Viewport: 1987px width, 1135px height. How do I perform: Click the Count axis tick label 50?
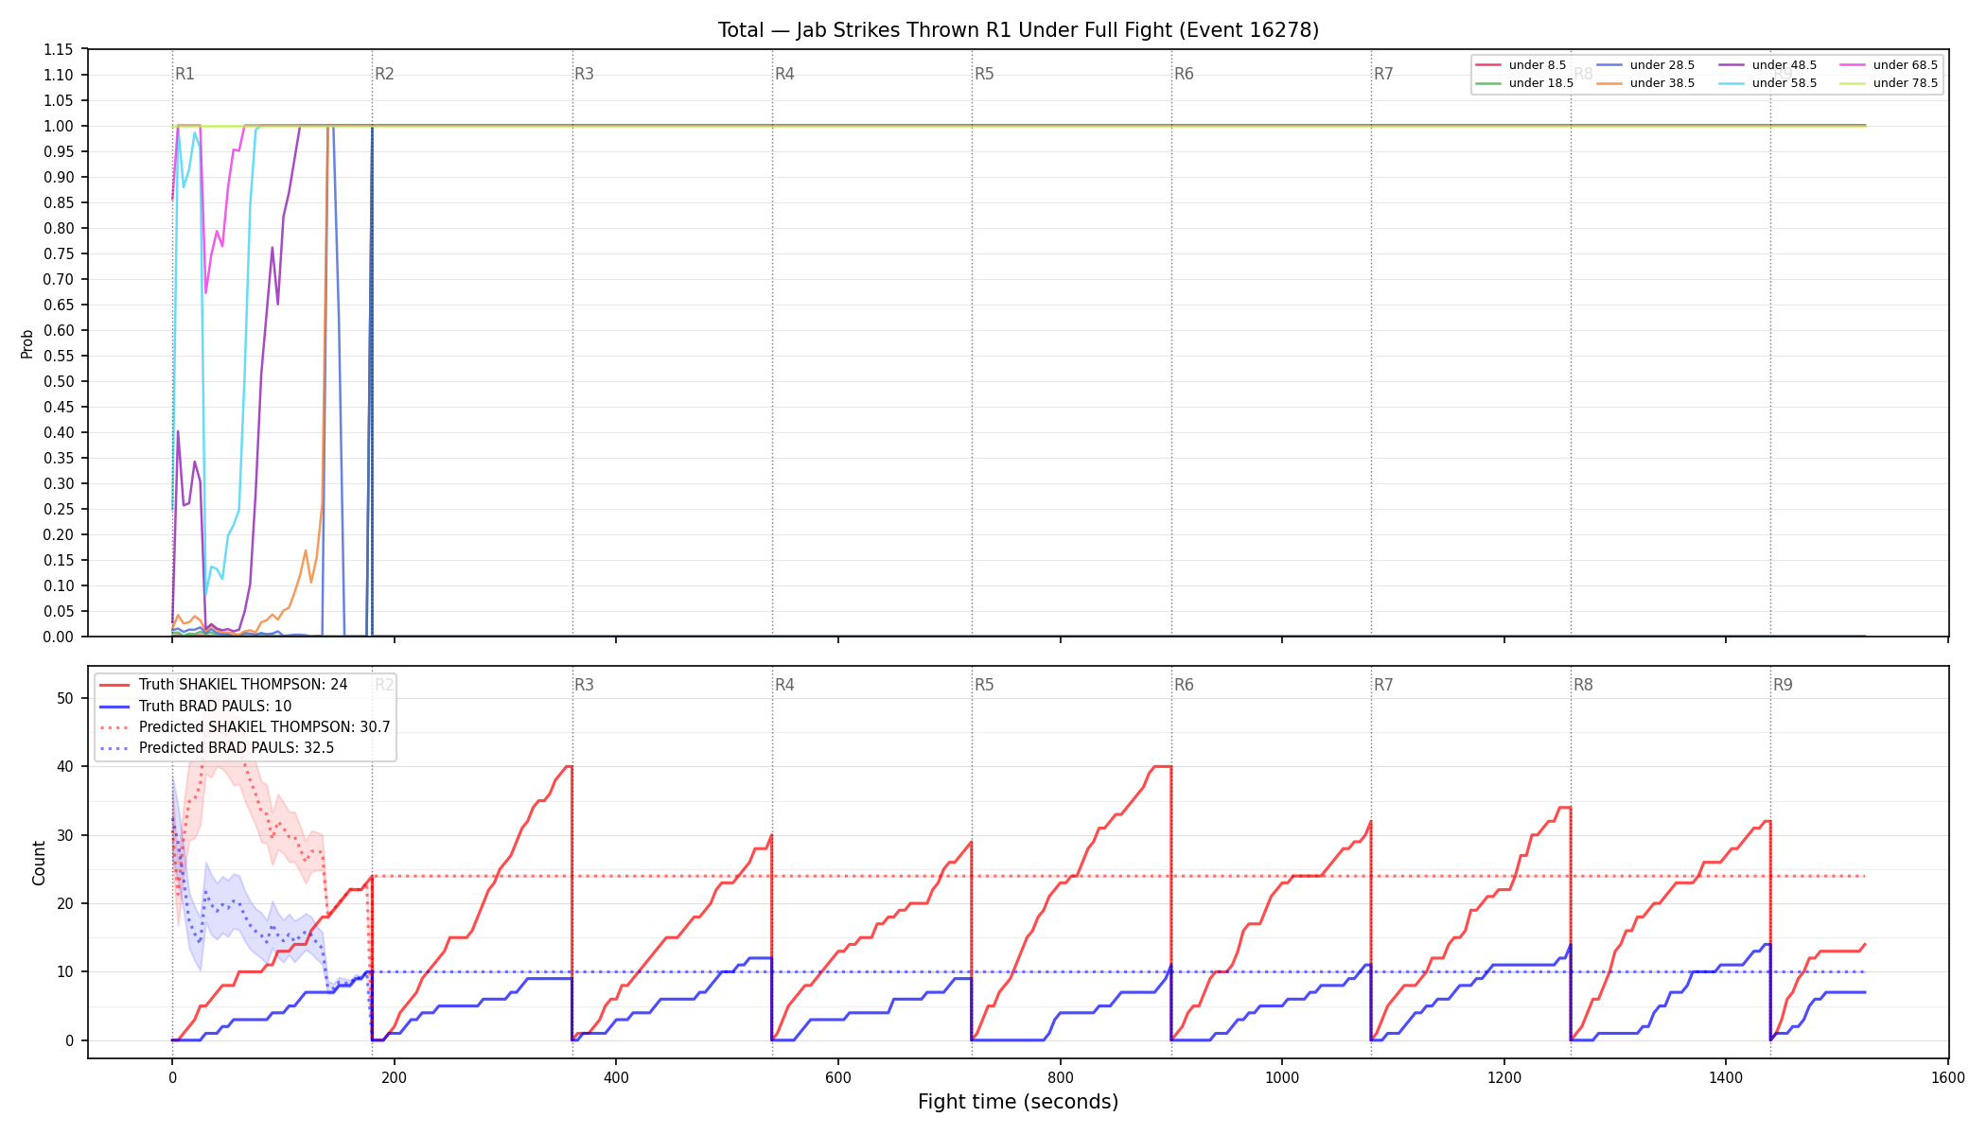coord(65,698)
